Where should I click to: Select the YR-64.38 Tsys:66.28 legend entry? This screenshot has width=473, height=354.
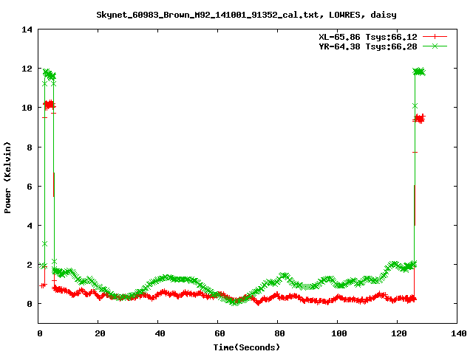368,46
